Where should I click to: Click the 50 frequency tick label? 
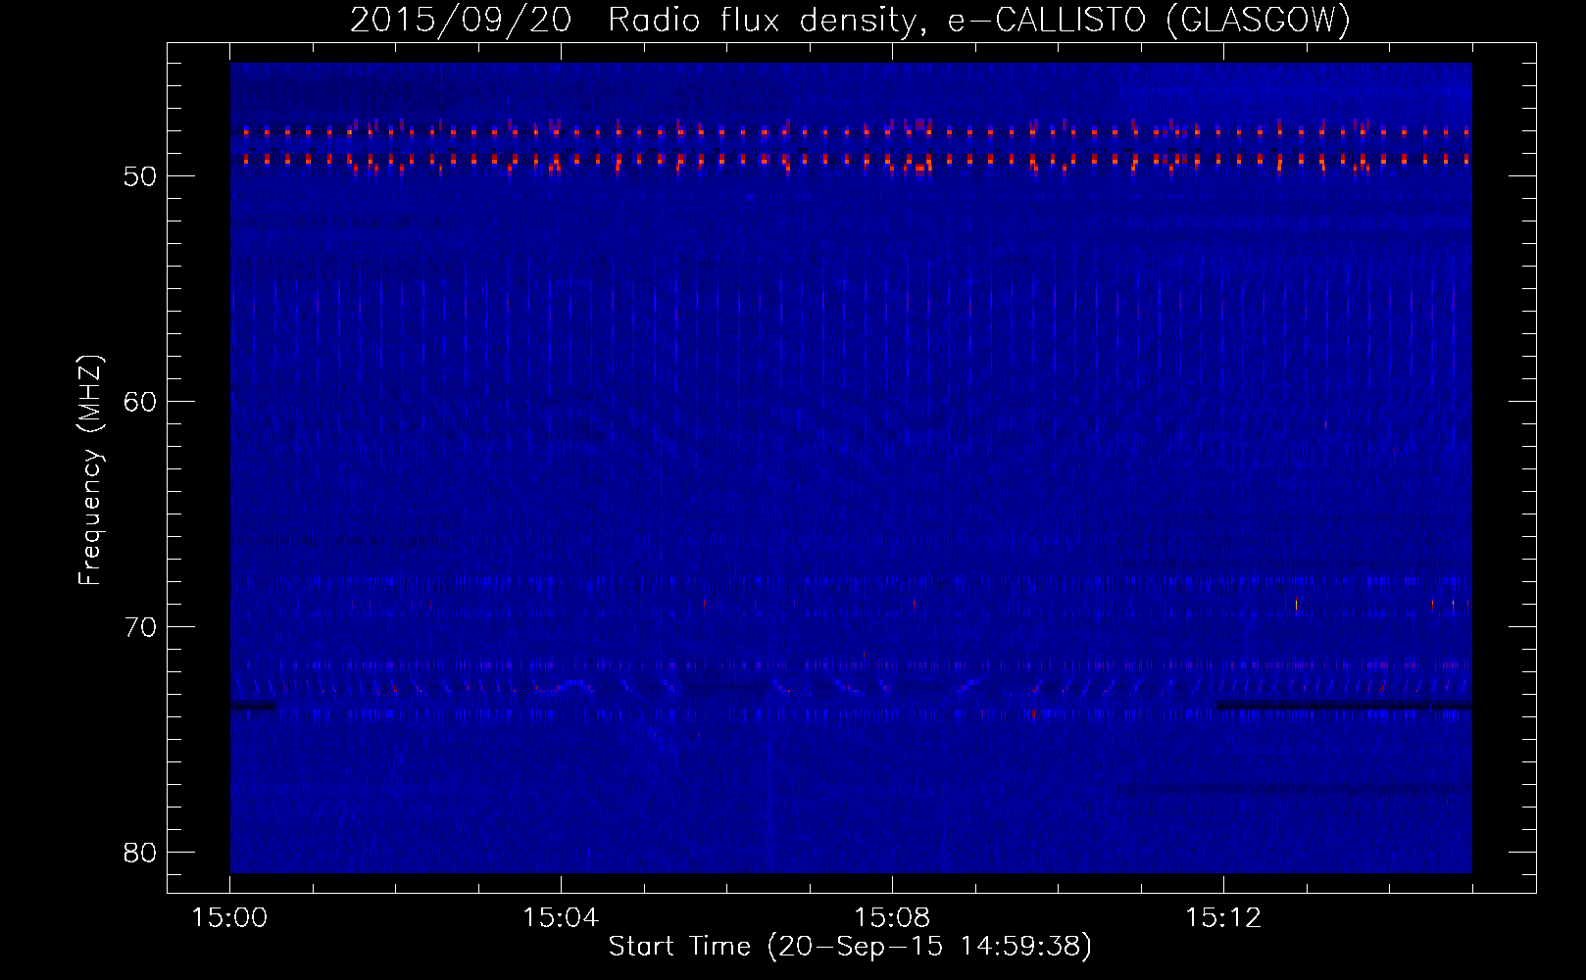[x=140, y=176]
